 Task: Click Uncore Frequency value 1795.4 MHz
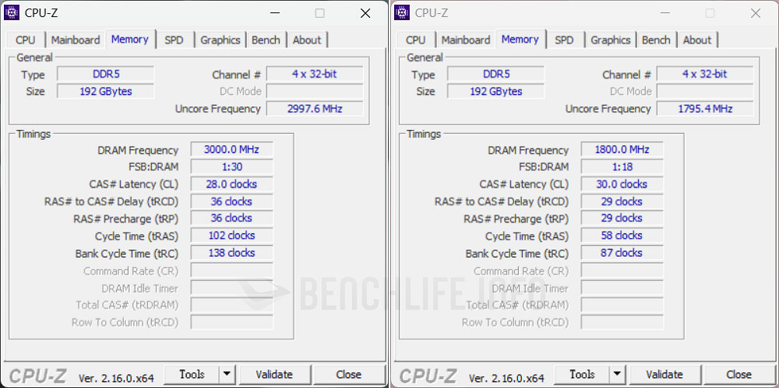tap(705, 109)
